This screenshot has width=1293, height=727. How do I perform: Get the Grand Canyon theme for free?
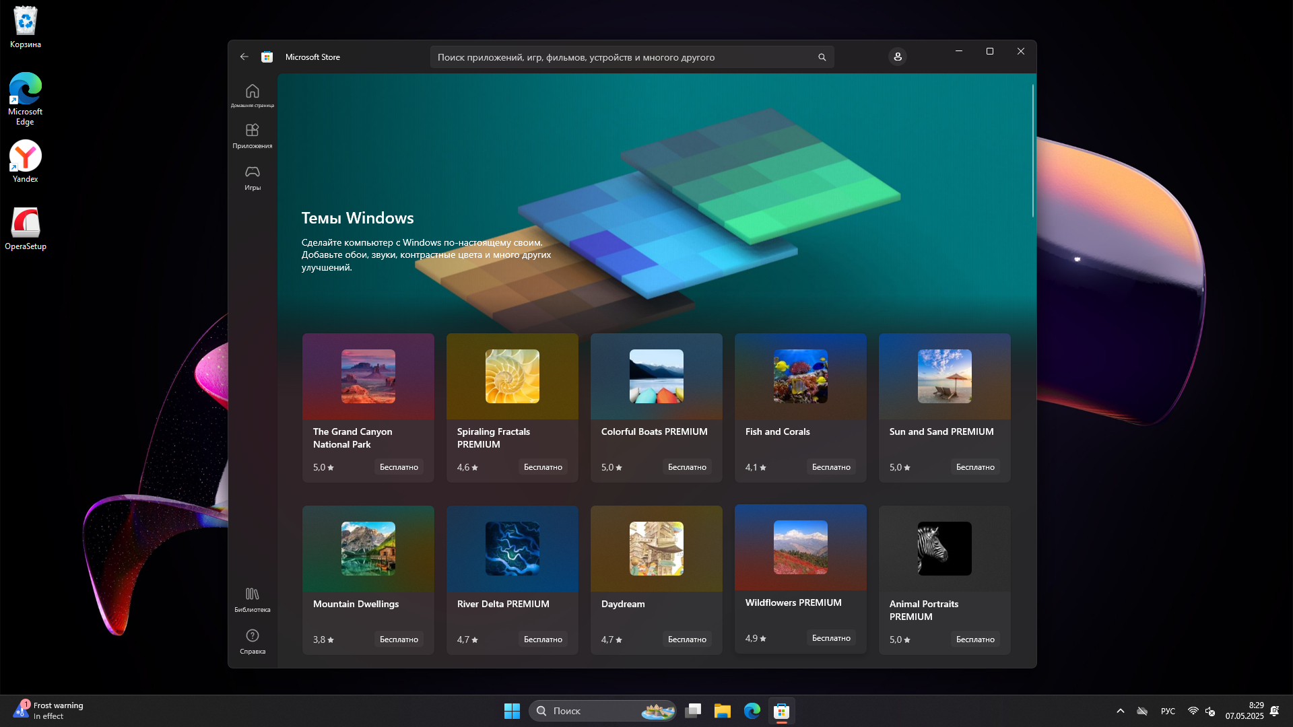[x=399, y=467]
